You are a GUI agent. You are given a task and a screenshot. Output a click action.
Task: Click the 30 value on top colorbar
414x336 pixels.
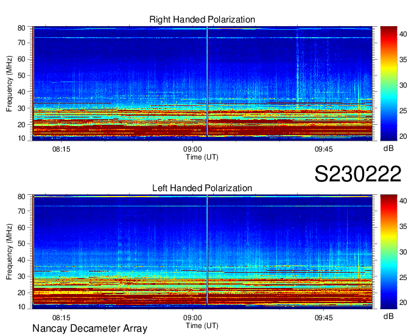pyautogui.click(x=403, y=85)
